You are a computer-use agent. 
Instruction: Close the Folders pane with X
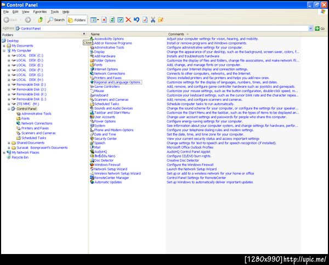(84, 34)
